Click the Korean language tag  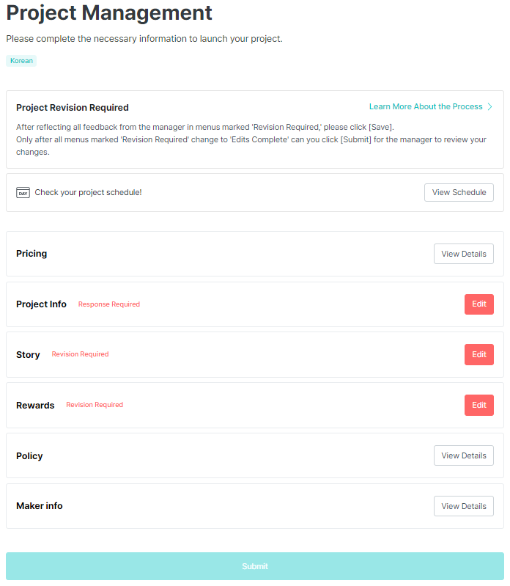click(x=21, y=61)
